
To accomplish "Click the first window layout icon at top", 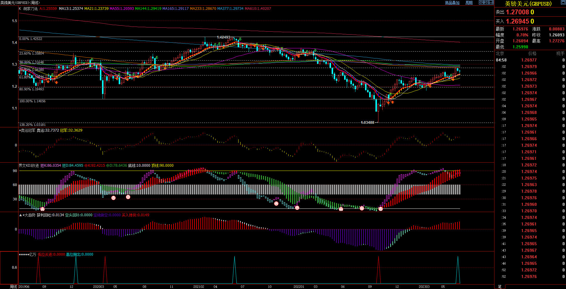I will pos(481,2).
